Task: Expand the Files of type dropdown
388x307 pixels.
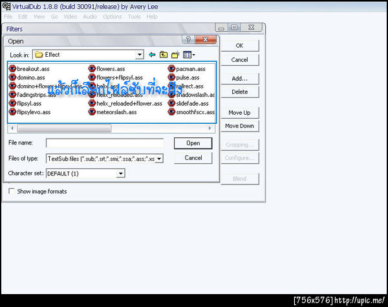Action: click(x=159, y=159)
